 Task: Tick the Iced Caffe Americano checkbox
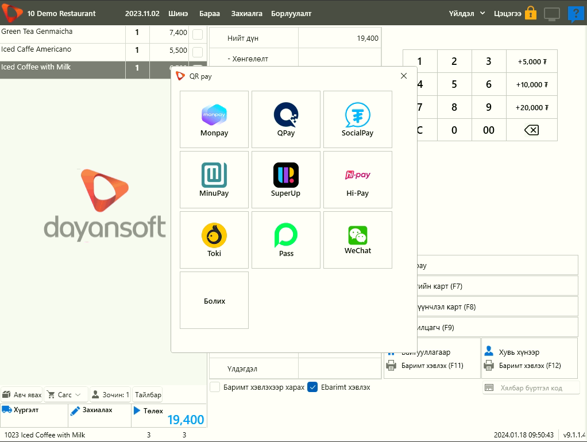tap(198, 52)
